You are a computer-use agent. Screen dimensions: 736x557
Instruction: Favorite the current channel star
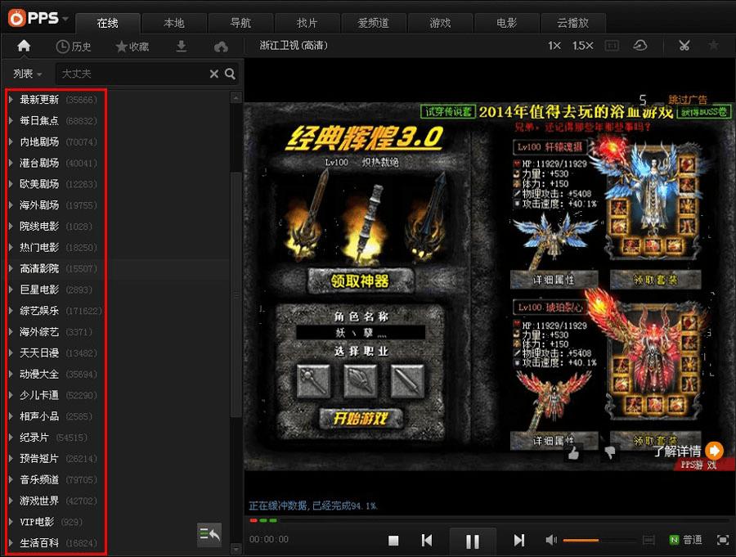click(x=713, y=45)
